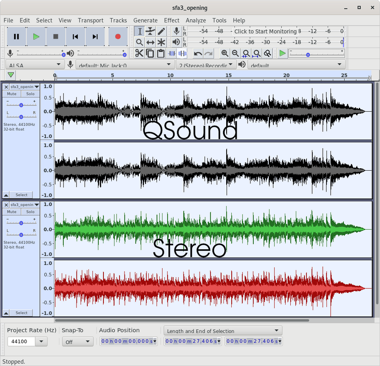380x366 pixels.
Task: Click Select button on bottom track
Action: [22, 313]
